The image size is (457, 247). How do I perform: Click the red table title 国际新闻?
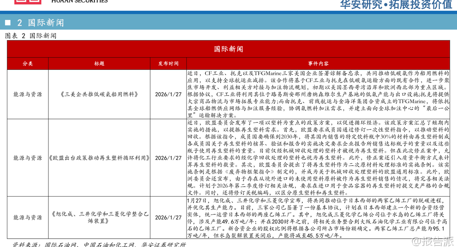[228, 49]
